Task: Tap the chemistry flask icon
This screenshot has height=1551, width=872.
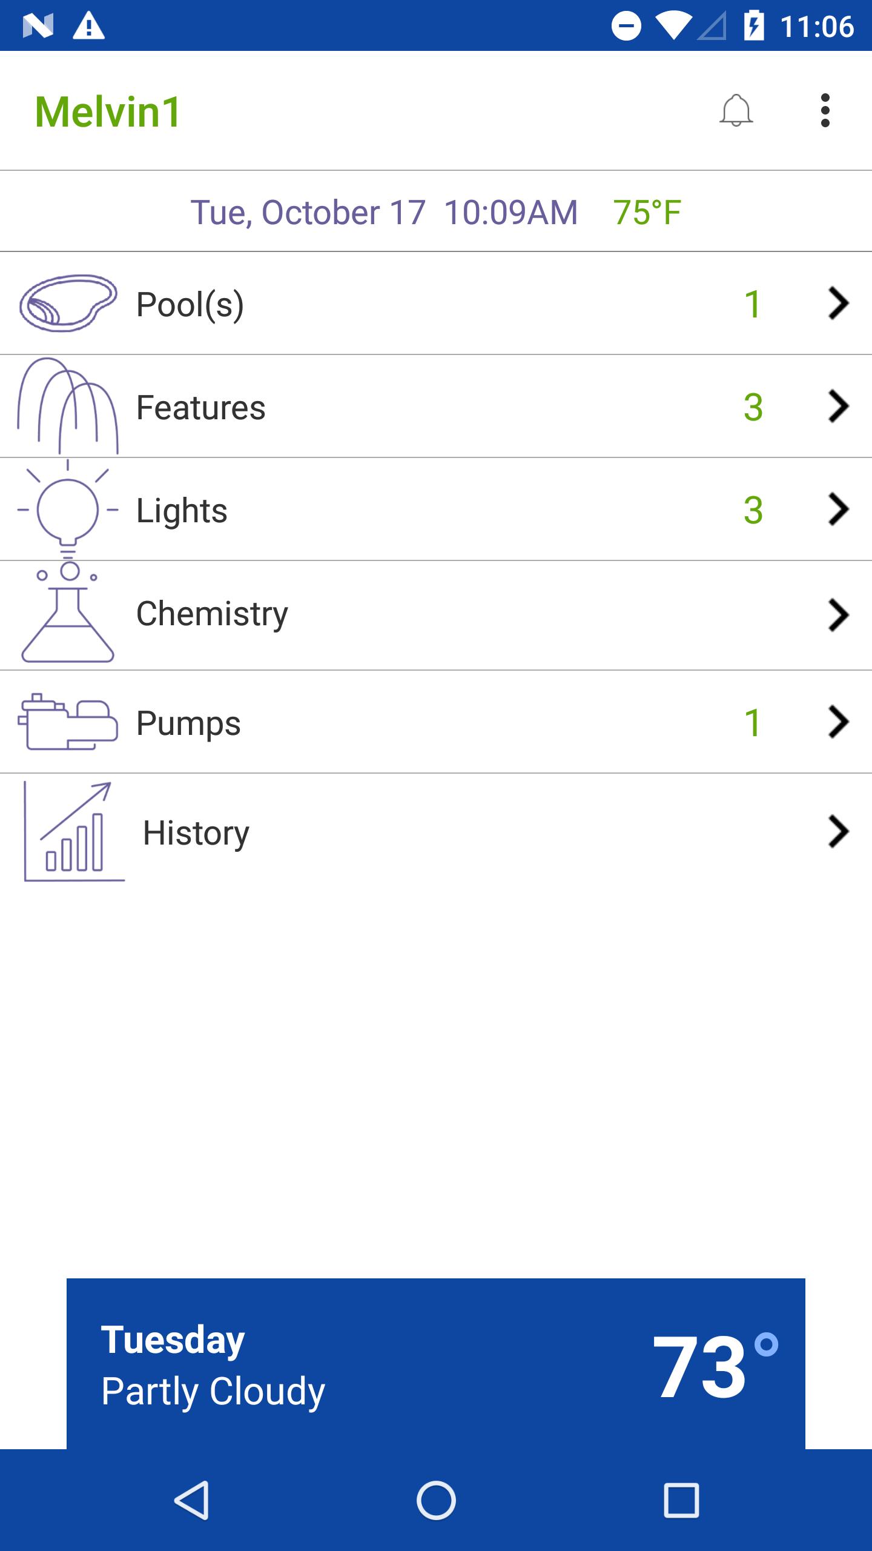Action: click(x=68, y=613)
